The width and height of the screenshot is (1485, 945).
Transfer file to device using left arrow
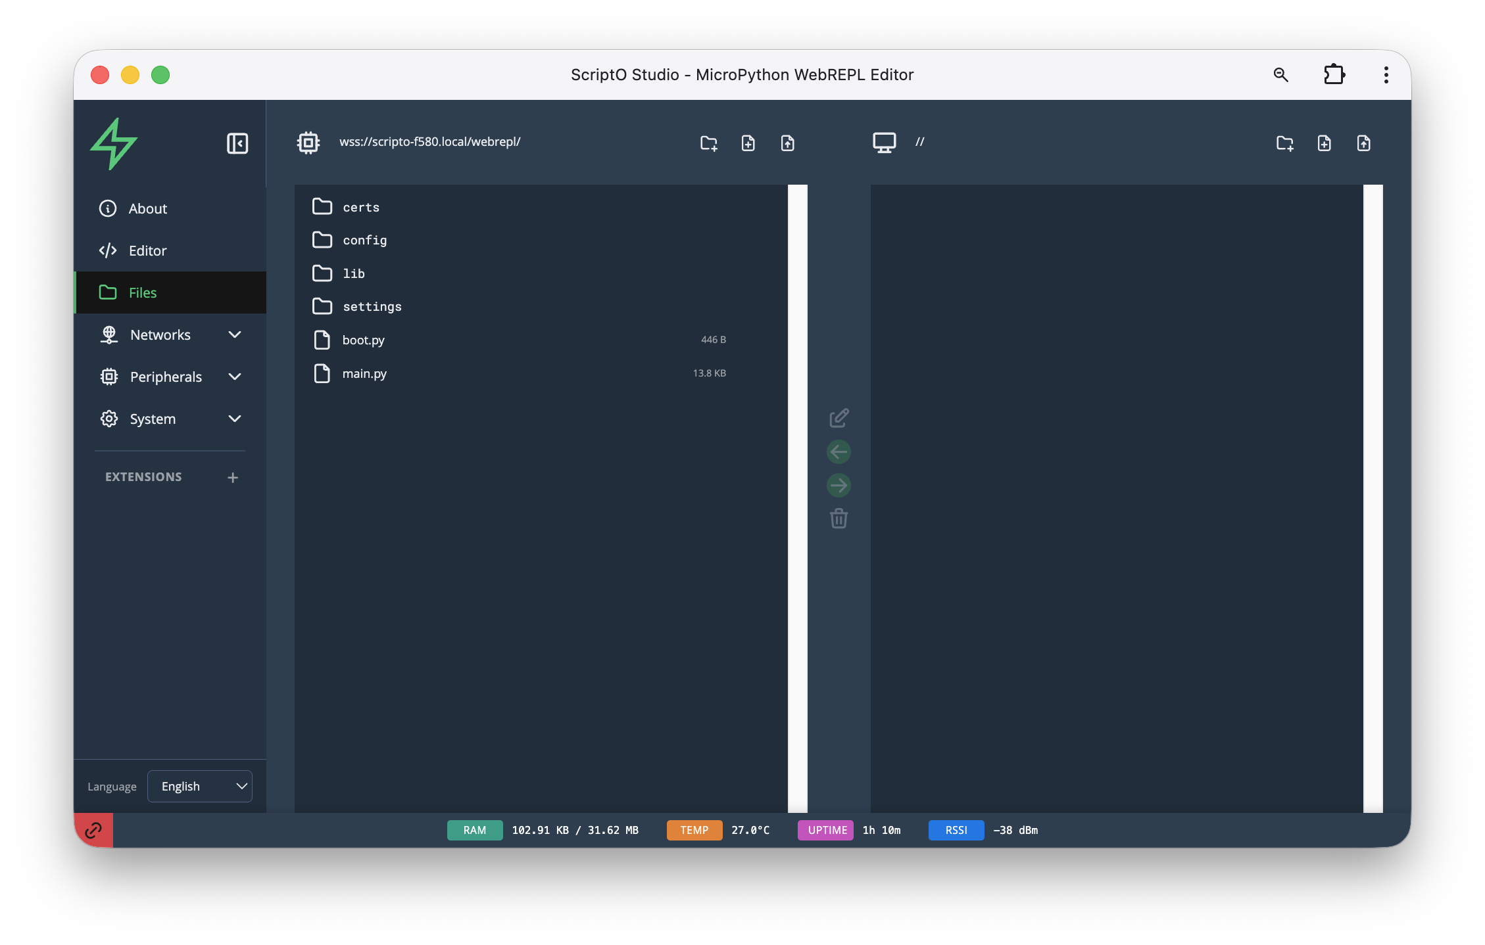[839, 451]
